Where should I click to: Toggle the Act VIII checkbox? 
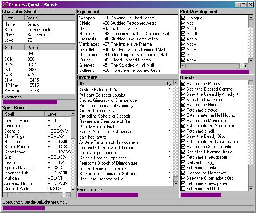(183, 60)
